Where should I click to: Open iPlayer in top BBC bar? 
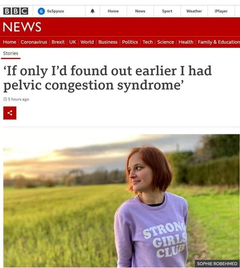pos(221,11)
